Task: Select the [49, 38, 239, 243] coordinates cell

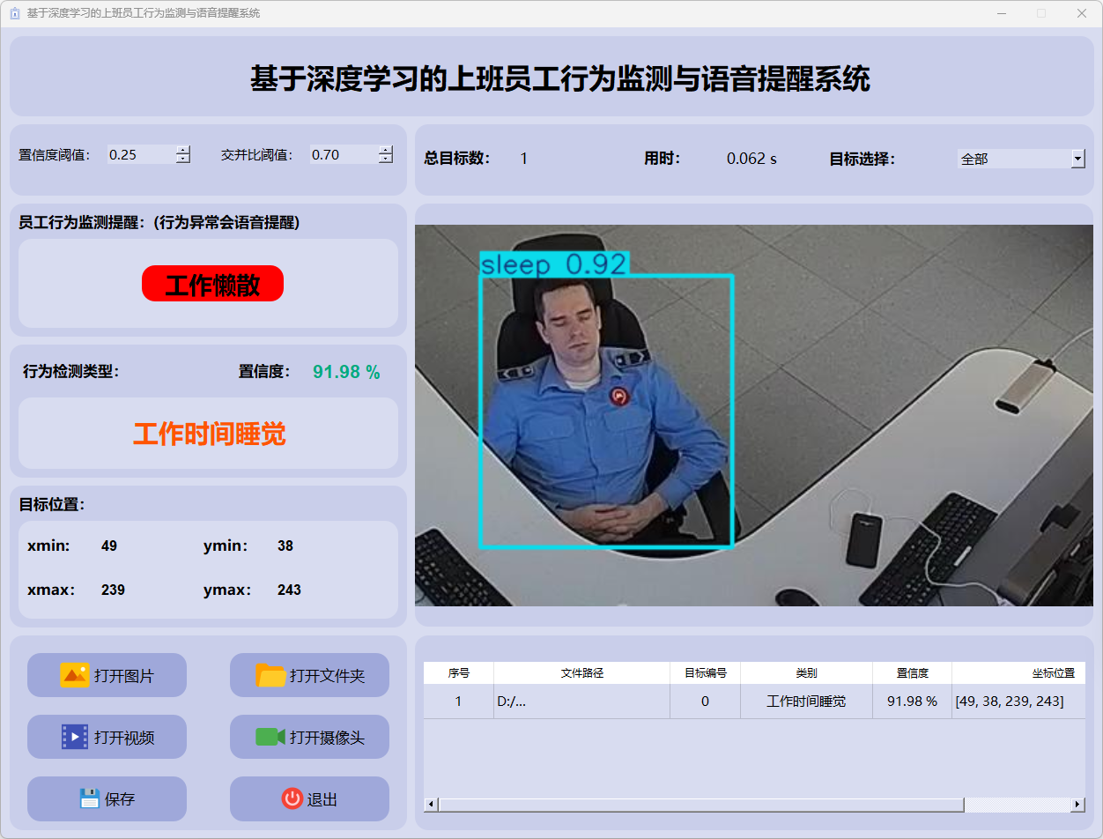Action: pos(1018,702)
